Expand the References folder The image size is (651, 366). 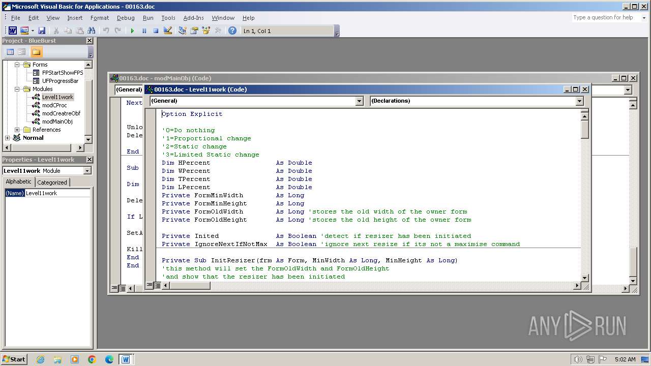point(17,130)
